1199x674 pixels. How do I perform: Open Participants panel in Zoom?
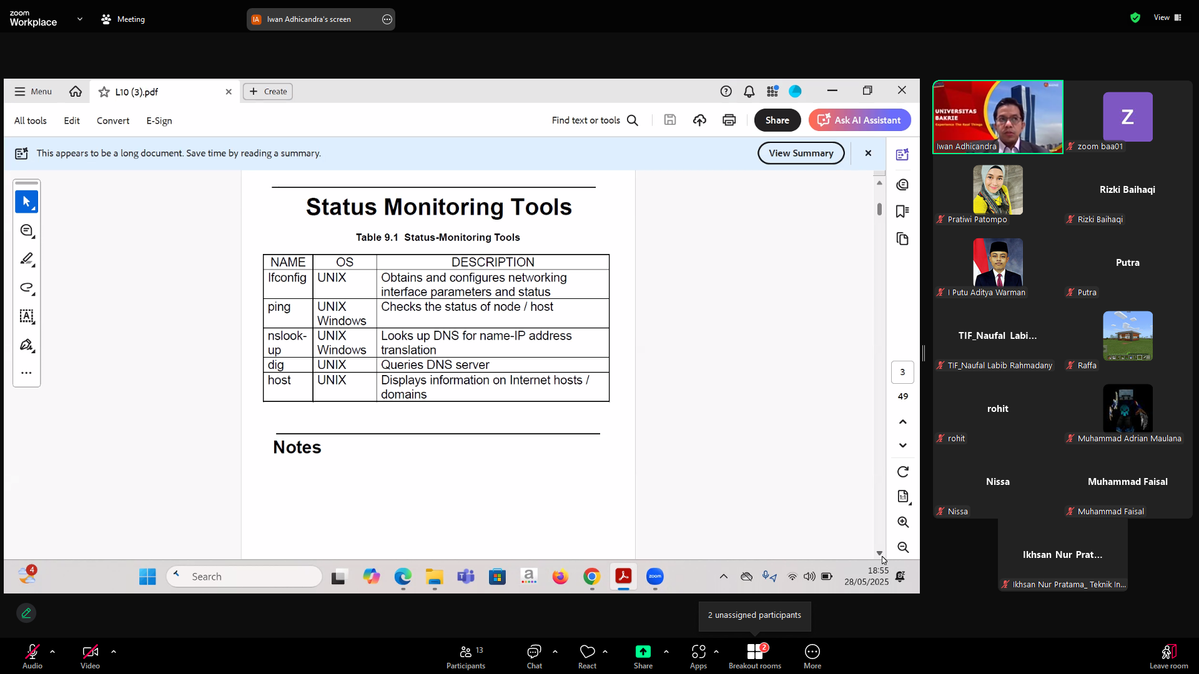(466, 657)
